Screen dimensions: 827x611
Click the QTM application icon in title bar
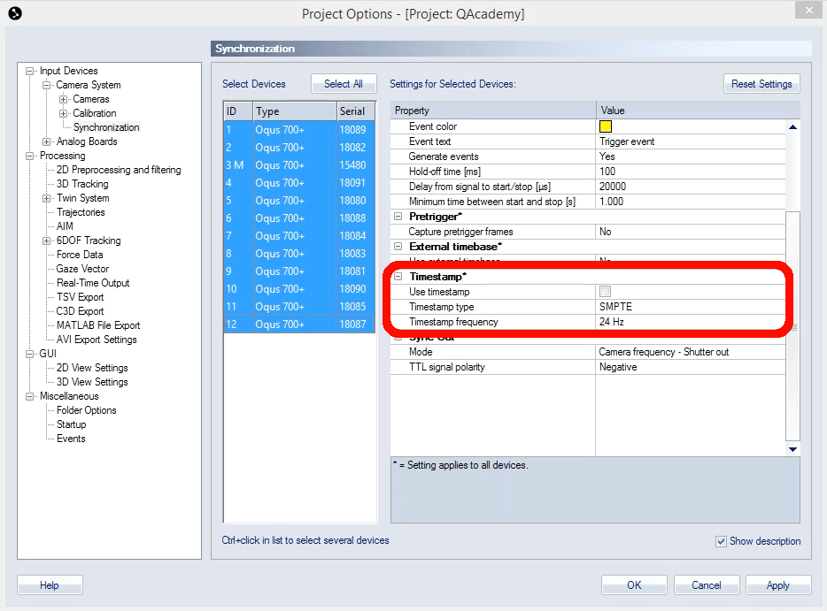[x=14, y=13]
